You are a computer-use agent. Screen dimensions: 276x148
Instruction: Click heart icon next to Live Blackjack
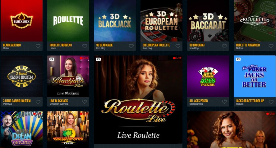(x=85, y=102)
